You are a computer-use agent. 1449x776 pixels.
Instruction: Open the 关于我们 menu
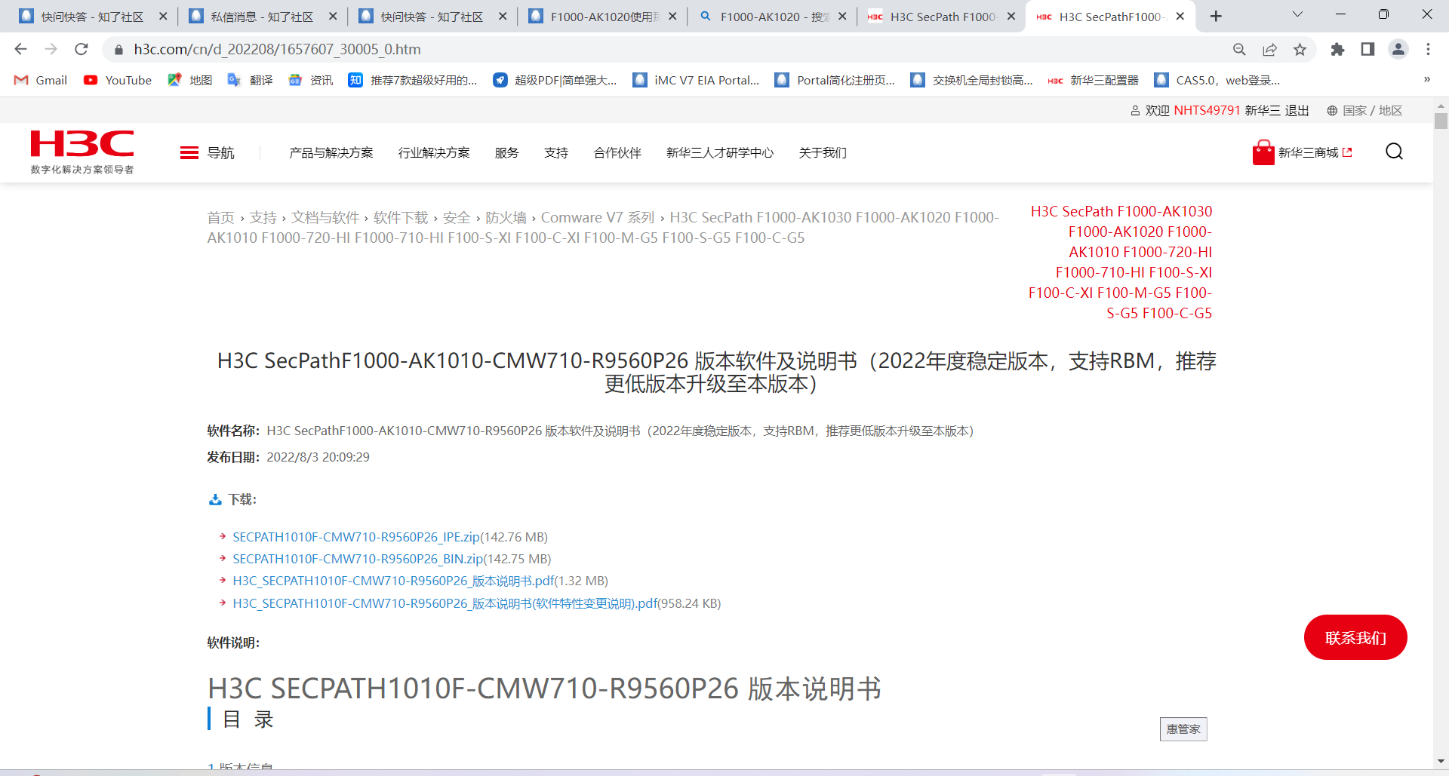tap(823, 153)
